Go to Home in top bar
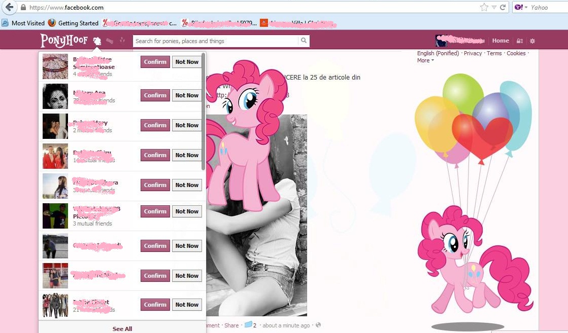 [500, 41]
